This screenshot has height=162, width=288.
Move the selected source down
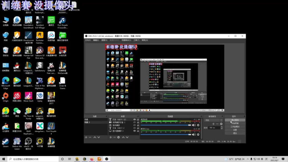(127, 137)
